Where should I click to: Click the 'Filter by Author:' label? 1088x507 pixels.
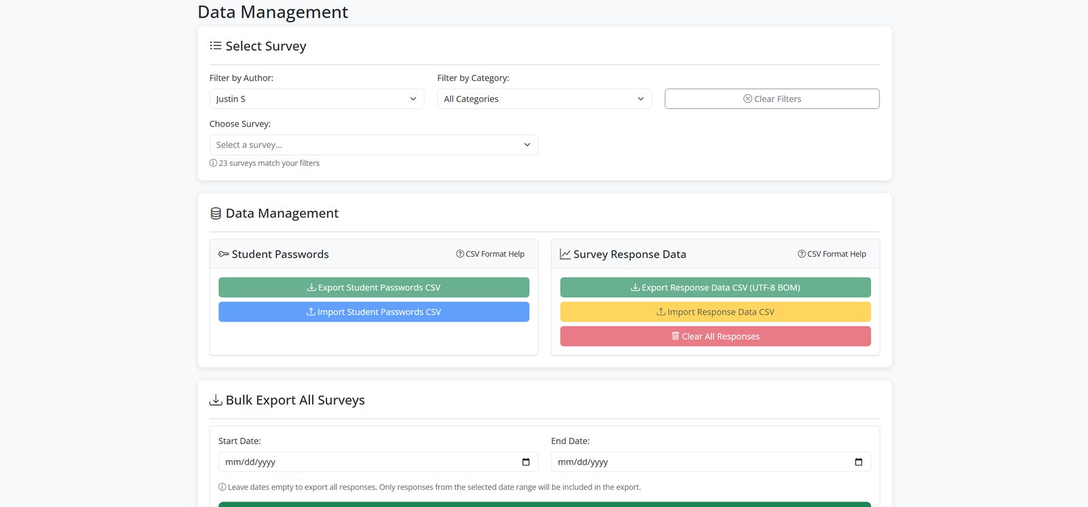click(x=241, y=78)
